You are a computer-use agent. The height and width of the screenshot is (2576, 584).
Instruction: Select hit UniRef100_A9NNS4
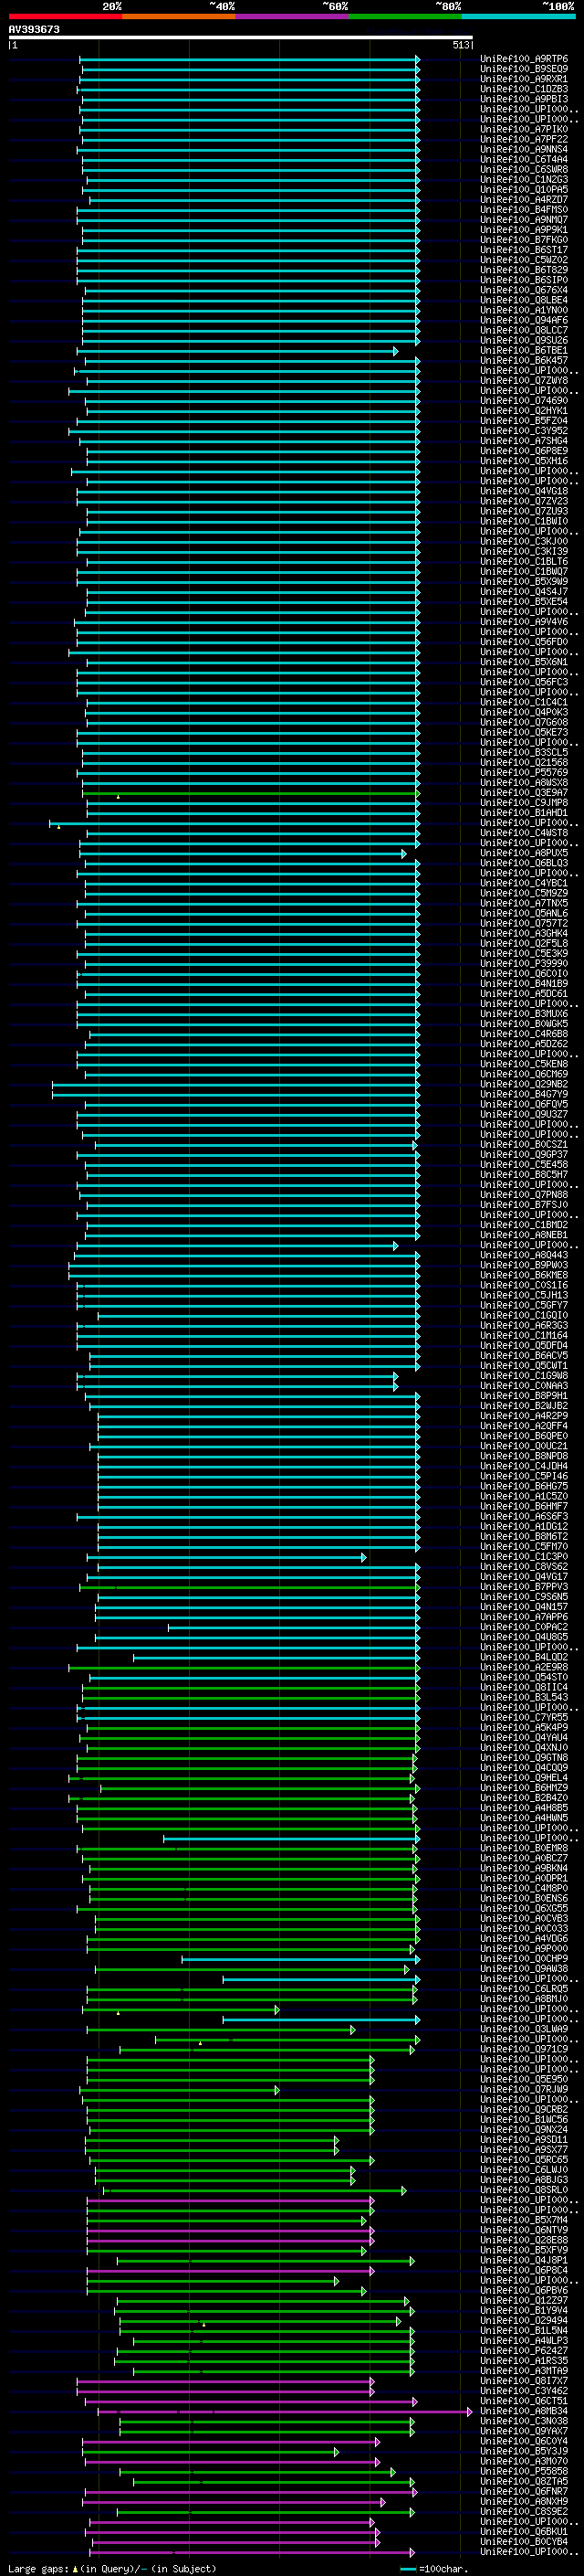[x=524, y=149]
